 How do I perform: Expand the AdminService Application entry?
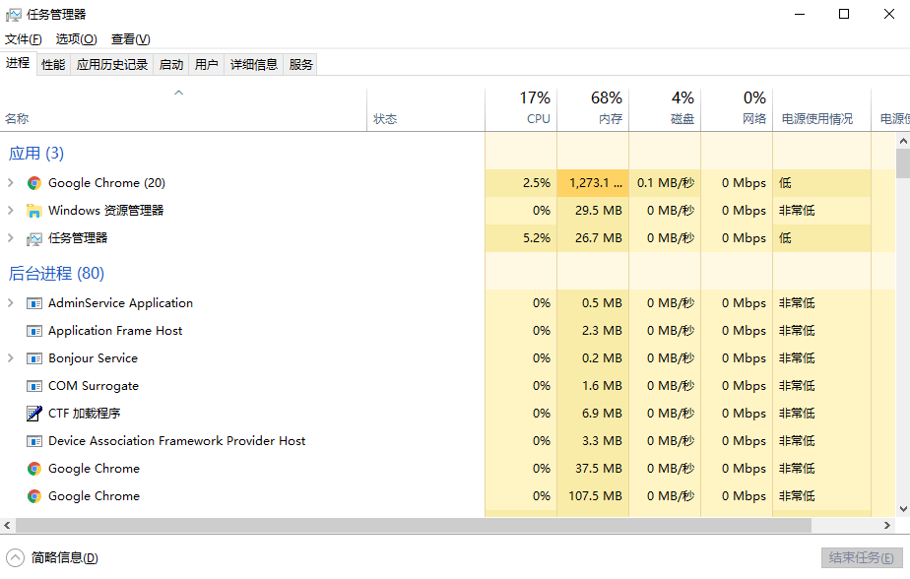pyautogui.click(x=11, y=303)
